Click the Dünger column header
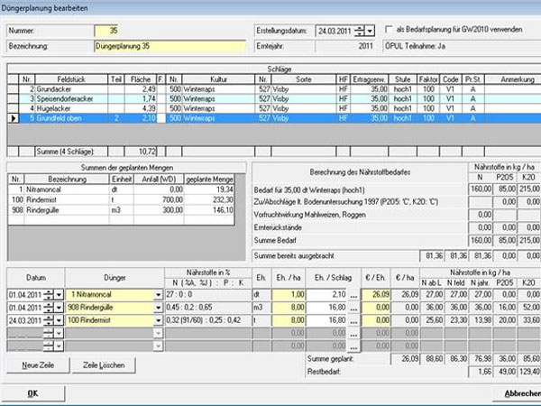 (x=115, y=278)
